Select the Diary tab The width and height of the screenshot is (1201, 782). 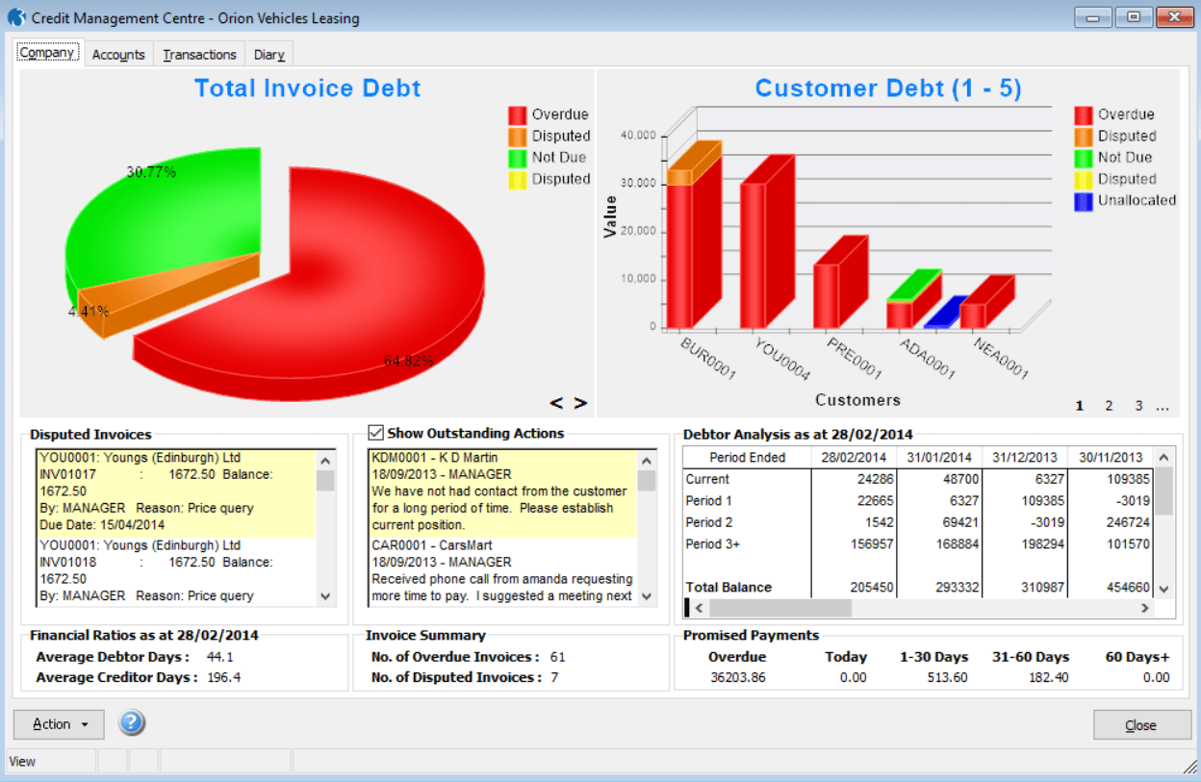point(268,55)
